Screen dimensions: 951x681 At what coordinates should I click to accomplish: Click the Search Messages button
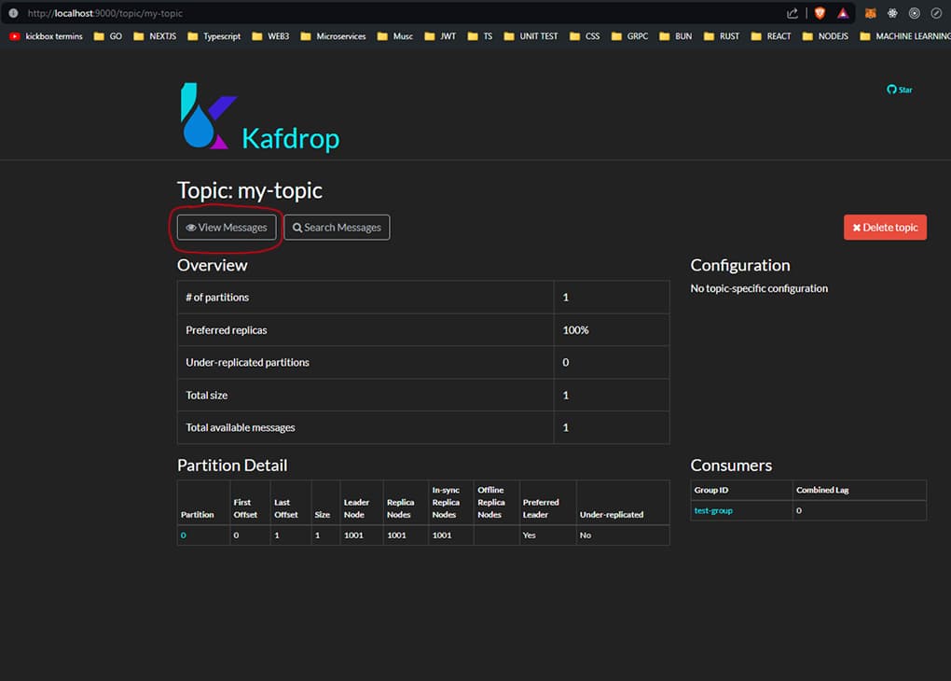(x=337, y=227)
